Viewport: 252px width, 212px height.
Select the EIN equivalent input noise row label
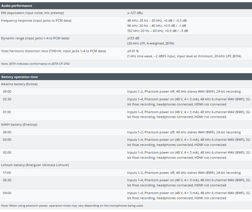(32, 13)
